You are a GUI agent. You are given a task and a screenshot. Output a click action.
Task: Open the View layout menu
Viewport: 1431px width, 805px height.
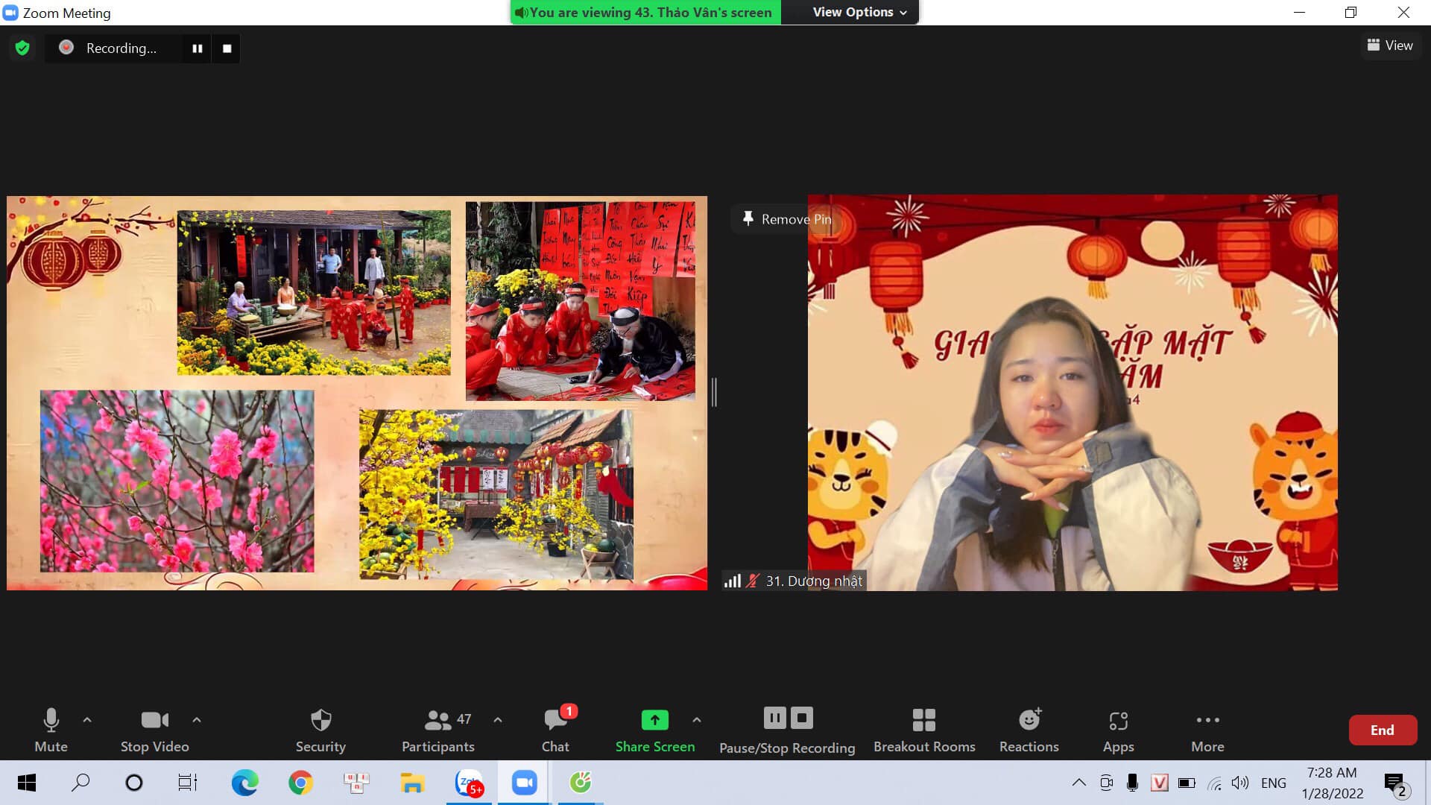tap(1390, 45)
